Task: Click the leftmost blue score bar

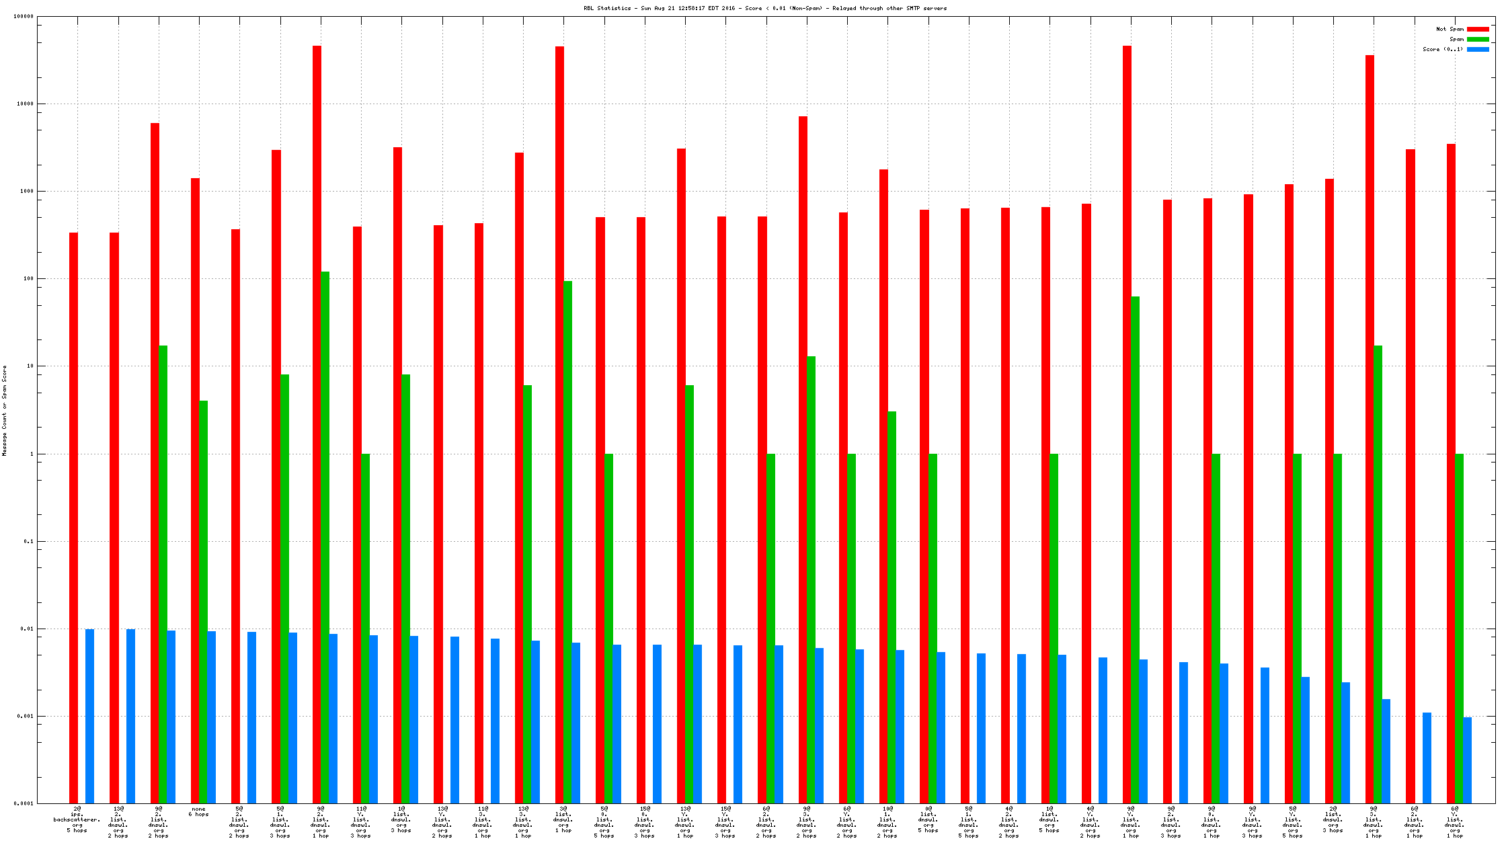Action: coord(90,716)
